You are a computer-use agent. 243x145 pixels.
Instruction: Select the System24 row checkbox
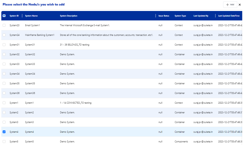point(4,35)
